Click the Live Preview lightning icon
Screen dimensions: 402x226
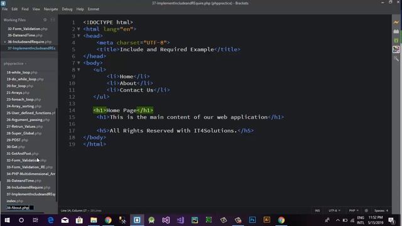pos(396,23)
